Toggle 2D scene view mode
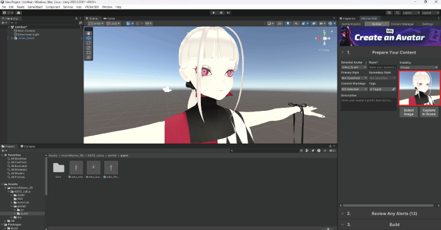This screenshot has height=230, width=441. (x=279, y=23)
